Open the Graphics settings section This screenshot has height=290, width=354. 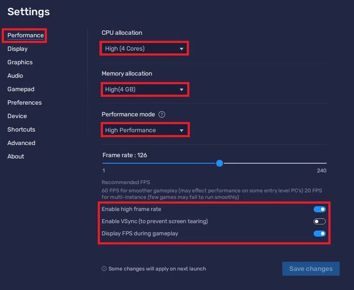(20, 62)
